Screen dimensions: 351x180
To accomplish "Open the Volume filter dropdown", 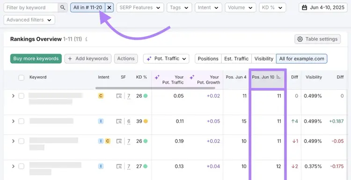I will (241, 7).
